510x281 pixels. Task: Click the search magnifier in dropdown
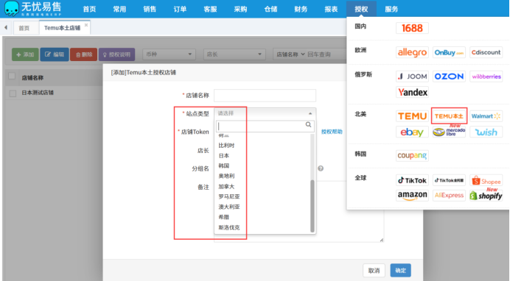[x=308, y=125]
